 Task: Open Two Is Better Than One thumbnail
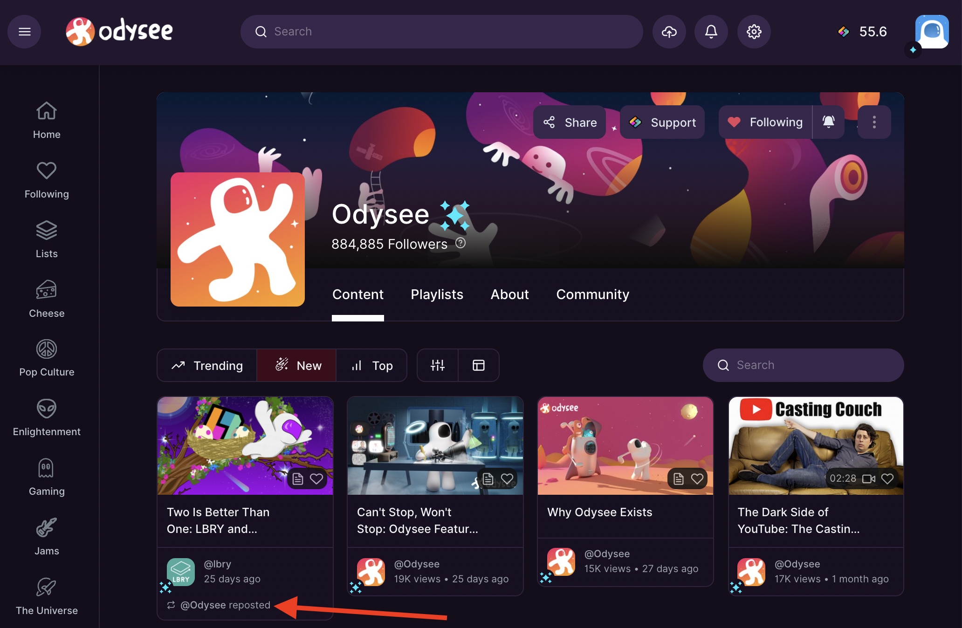coord(245,445)
